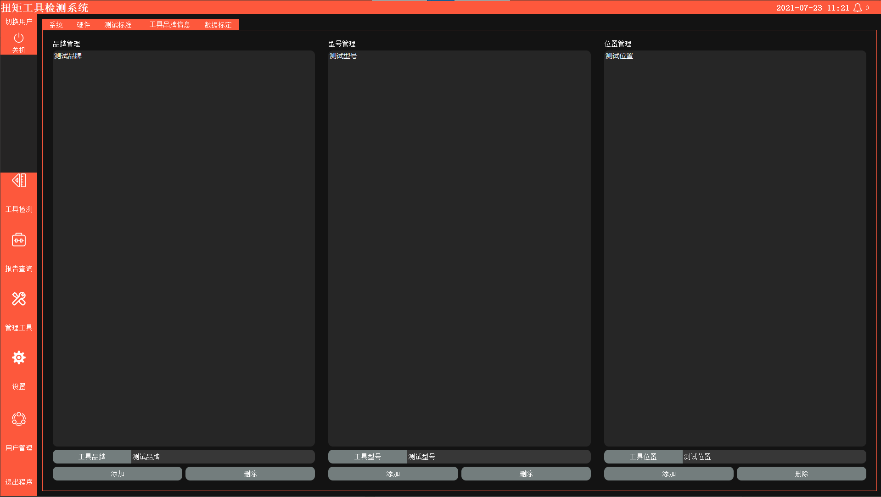
Task: Switch to the 硬件 tab
Action: click(84, 25)
